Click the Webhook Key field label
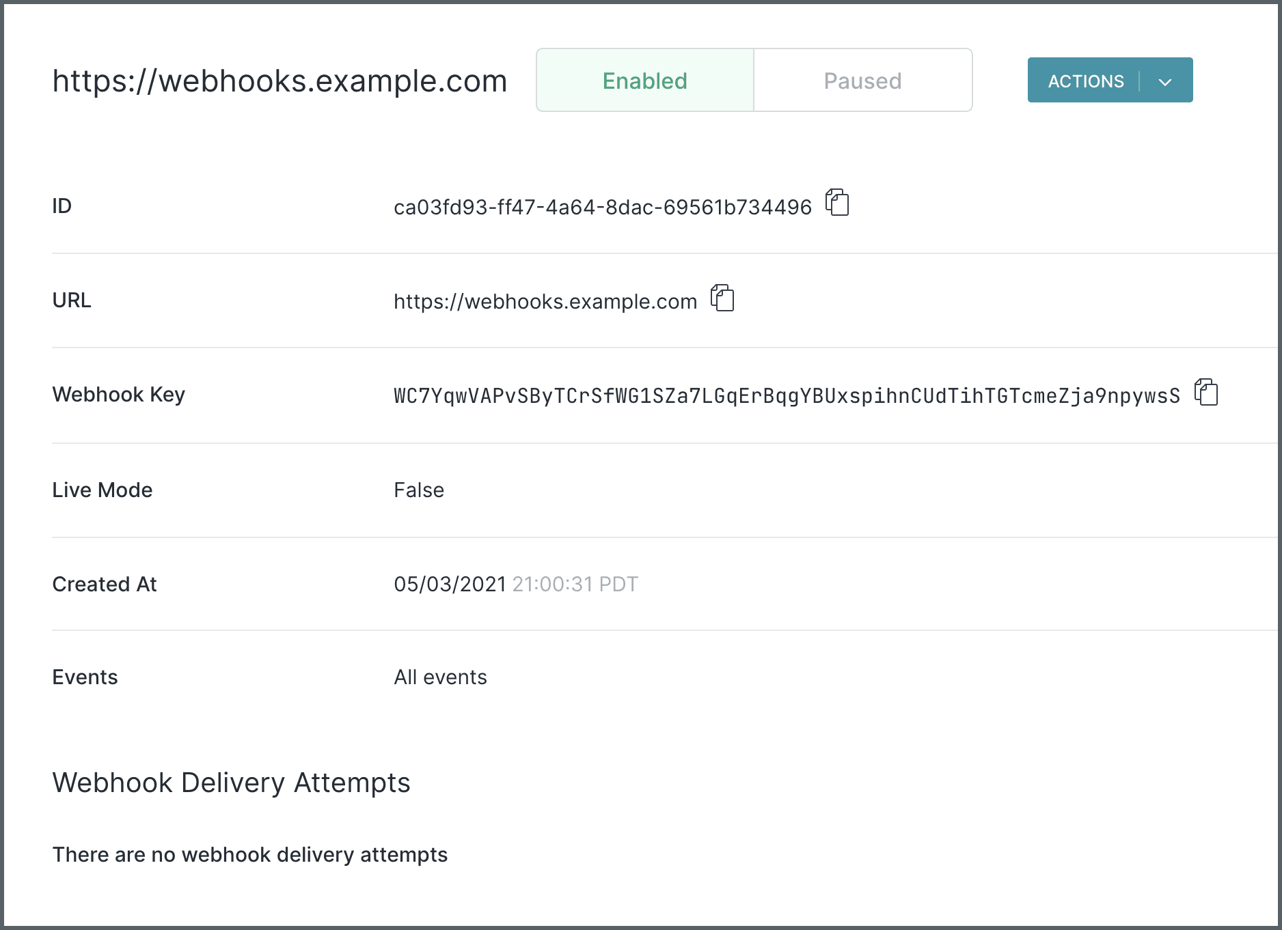The height and width of the screenshot is (930, 1282). point(118,395)
